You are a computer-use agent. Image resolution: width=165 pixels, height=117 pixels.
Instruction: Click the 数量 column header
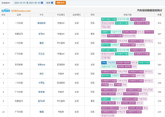coord(160,15)
